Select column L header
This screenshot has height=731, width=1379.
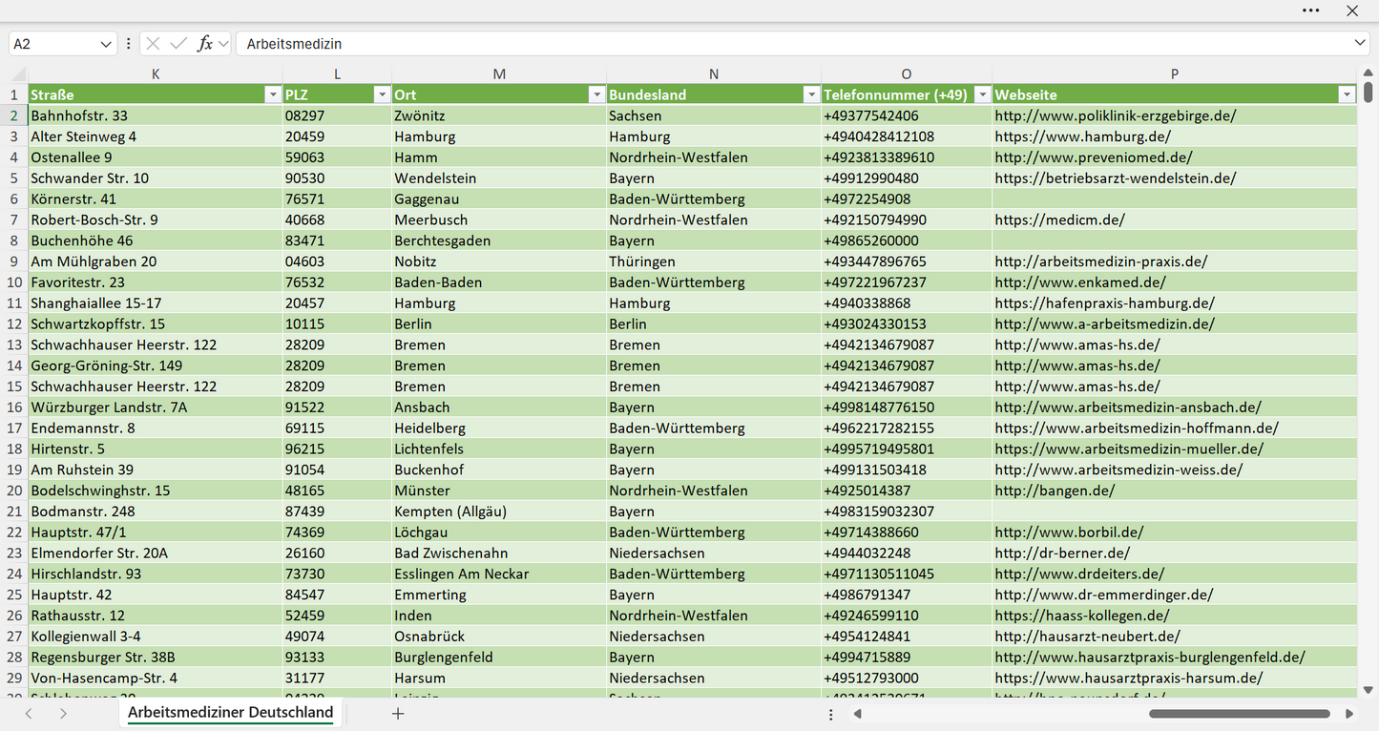pos(337,73)
